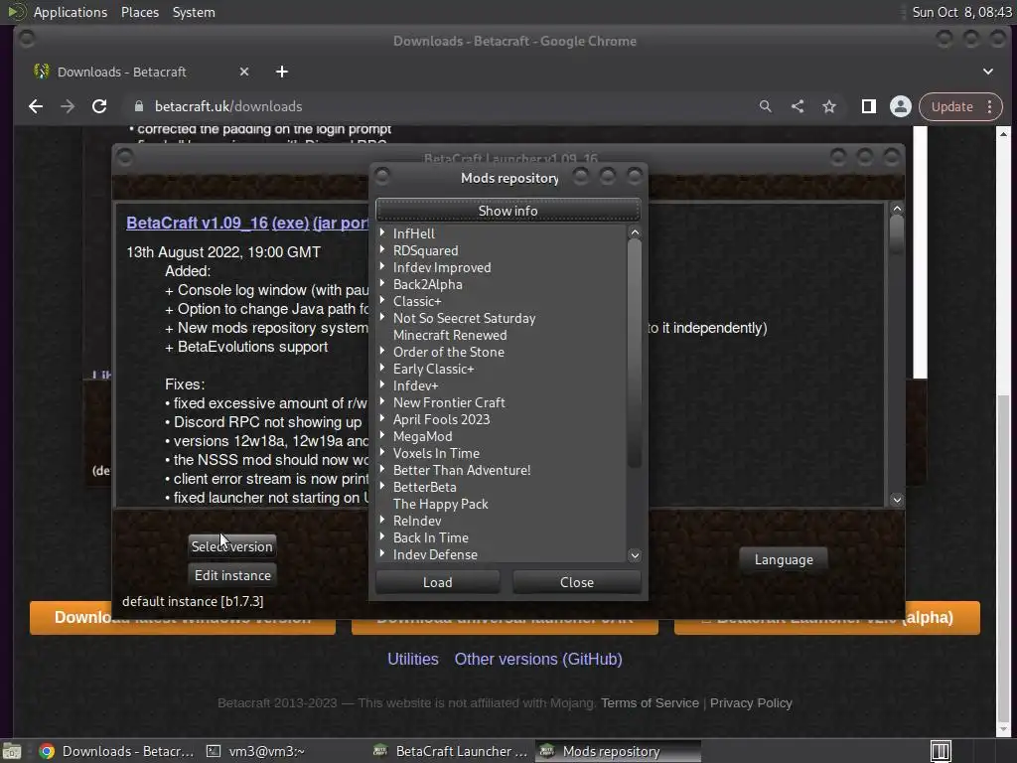Expand the Back2Alpha entry

(x=382, y=283)
